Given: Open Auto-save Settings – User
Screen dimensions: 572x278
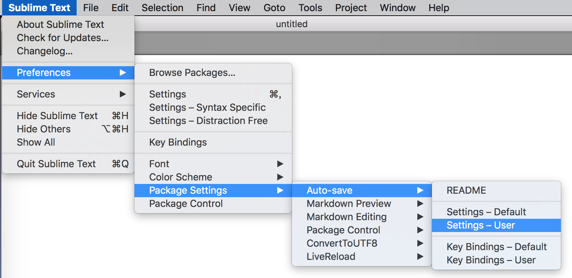Looking at the screenshot, I should pyautogui.click(x=481, y=225).
